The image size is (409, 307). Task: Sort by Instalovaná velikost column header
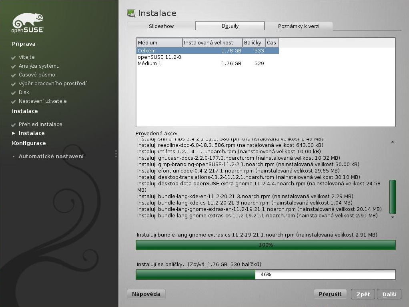click(213, 42)
